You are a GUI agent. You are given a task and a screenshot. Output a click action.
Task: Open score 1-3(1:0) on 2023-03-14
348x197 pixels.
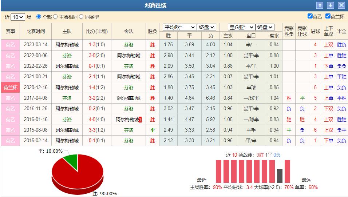click(97, 45)
